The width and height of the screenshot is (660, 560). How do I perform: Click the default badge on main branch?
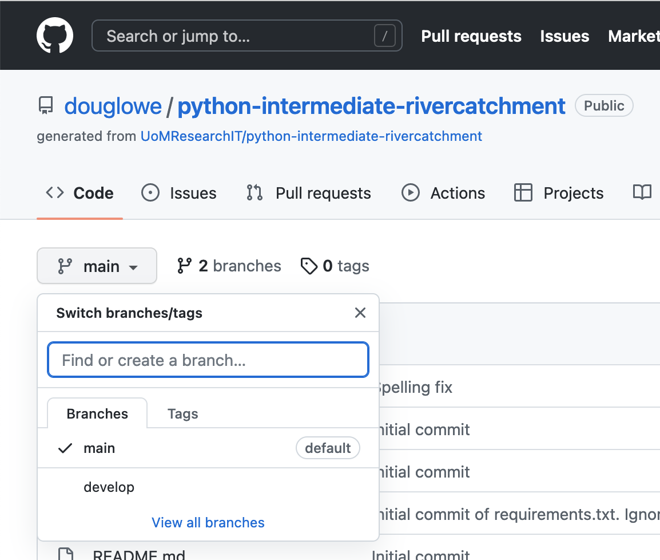328,448
